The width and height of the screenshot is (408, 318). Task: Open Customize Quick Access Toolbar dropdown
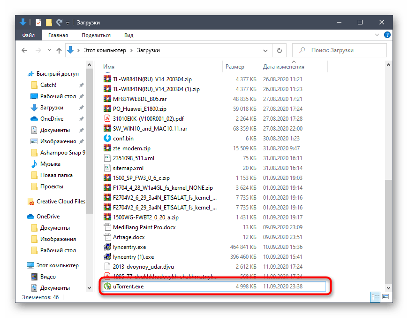tap(68, 23)
